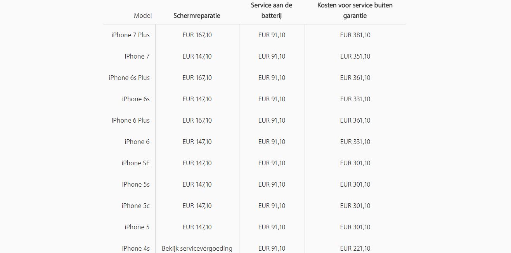Select the iPhone 7 Plus row label

pyautogui.click(x=130, y=35)
